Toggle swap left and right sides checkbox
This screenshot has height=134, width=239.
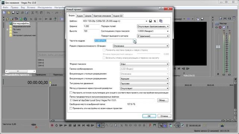pos(104,50)
